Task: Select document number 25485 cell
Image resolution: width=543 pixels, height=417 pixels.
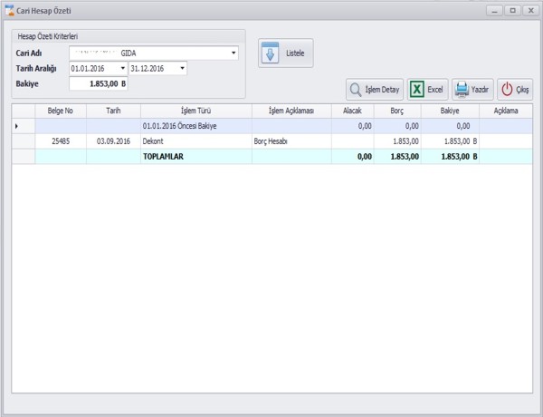Action: click(61, 141)
